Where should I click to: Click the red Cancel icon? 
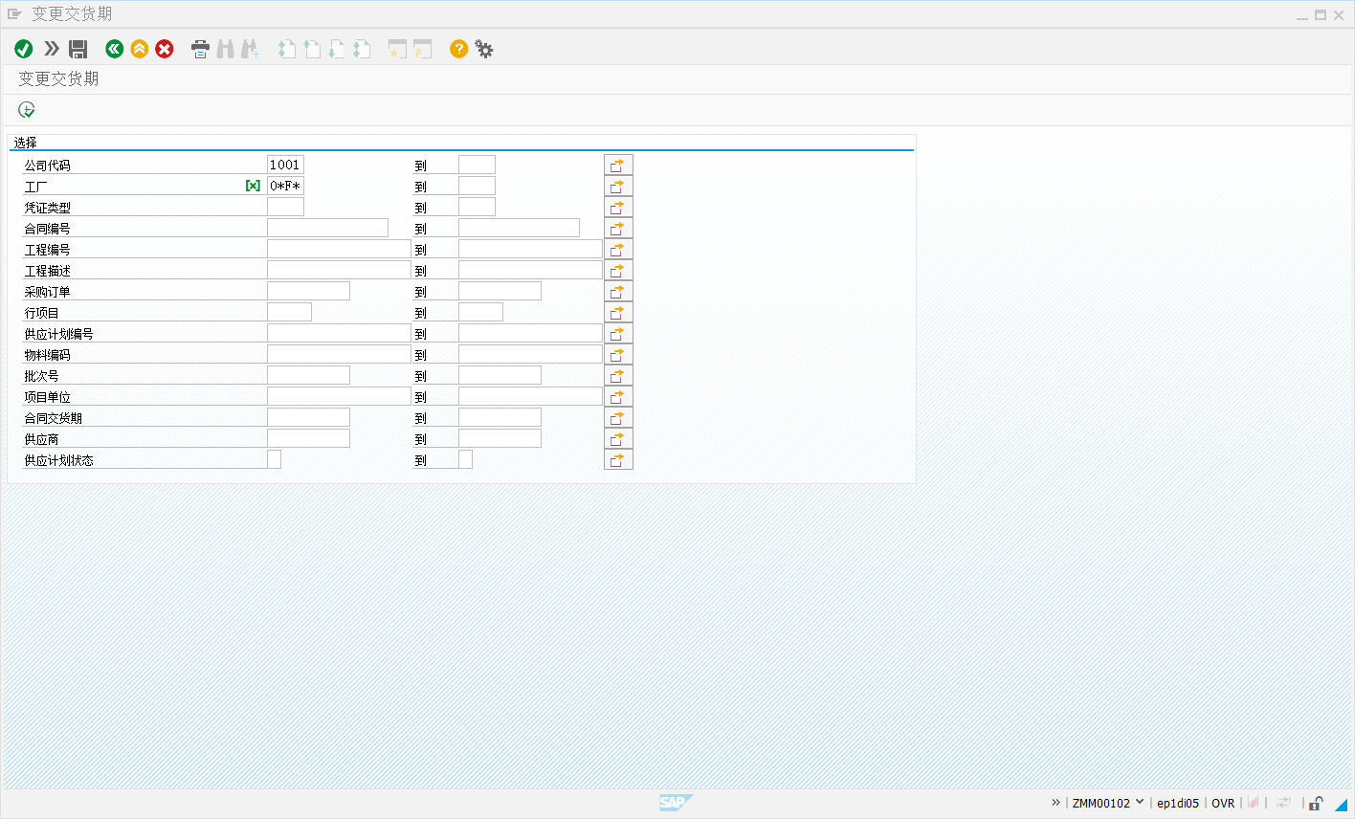point(165,49)
